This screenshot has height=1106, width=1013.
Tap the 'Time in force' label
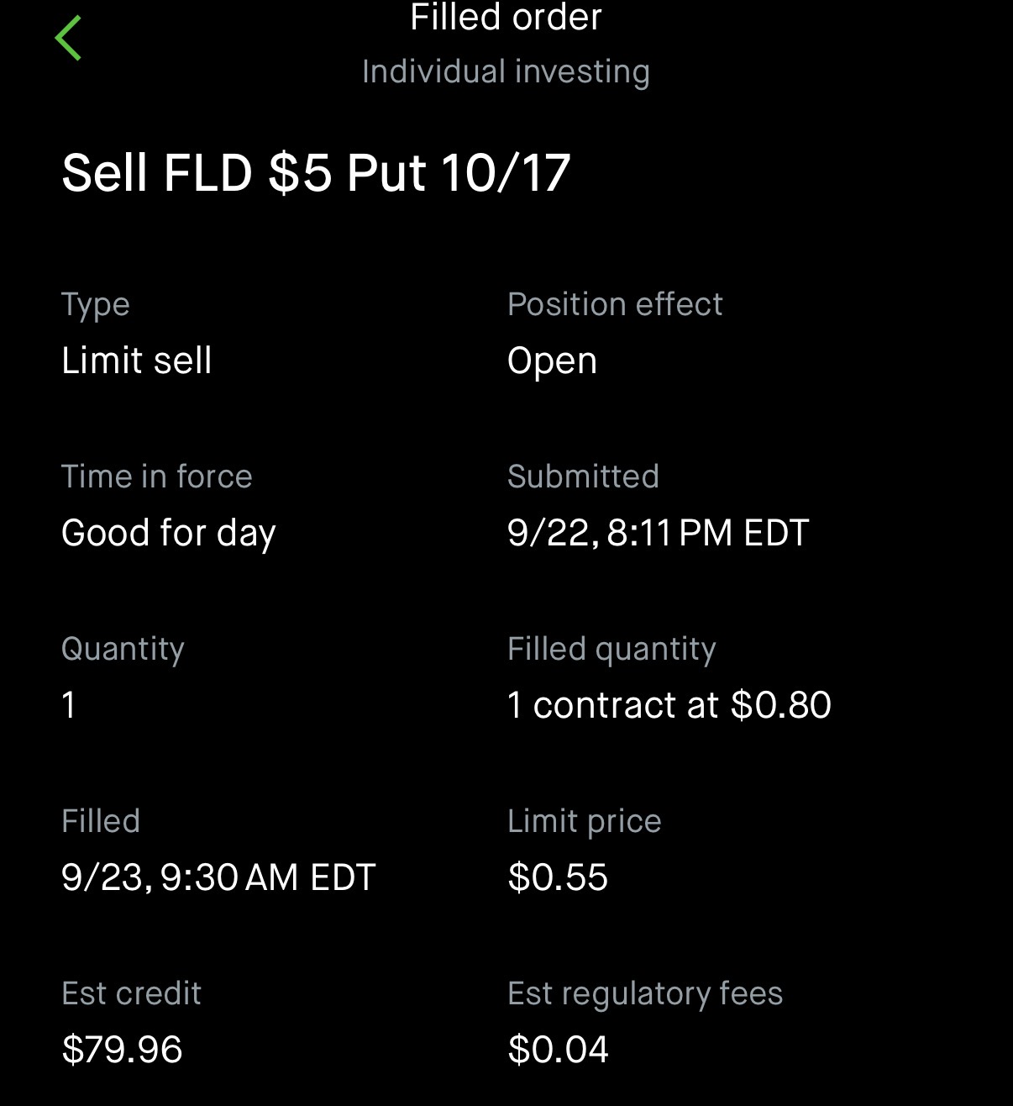click(157, 477)
